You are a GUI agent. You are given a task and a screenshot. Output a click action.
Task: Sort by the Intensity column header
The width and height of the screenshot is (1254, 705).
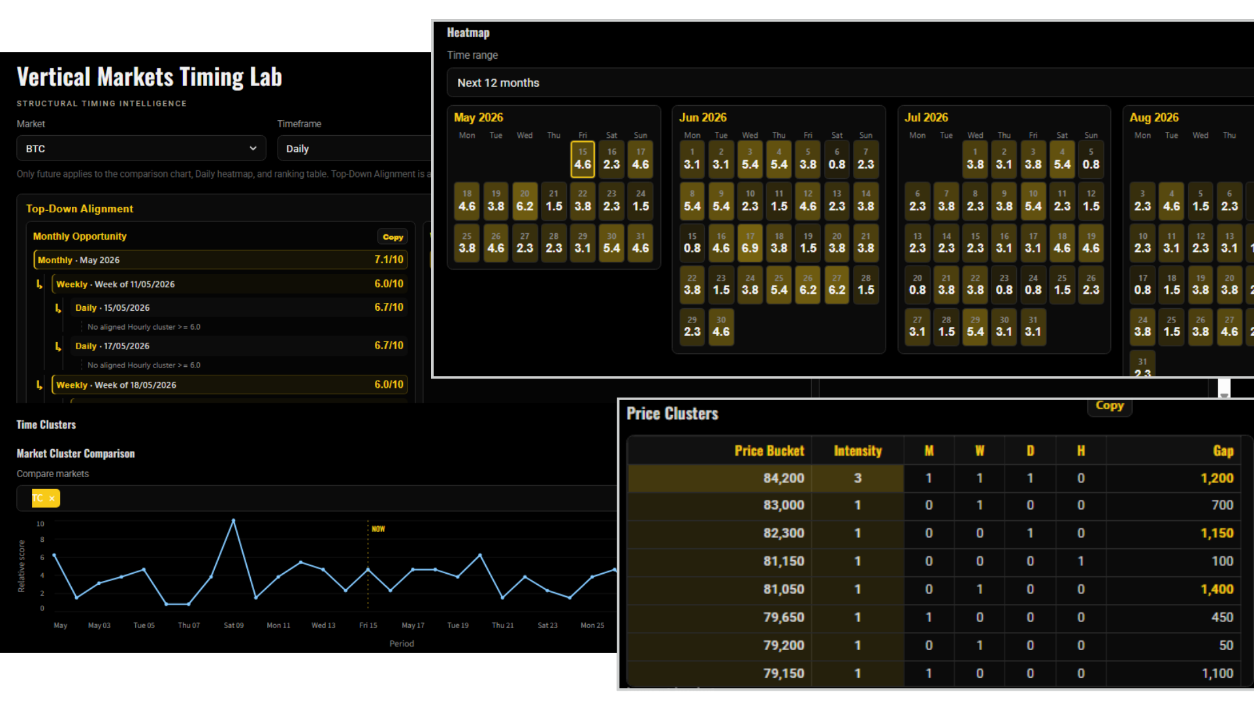coord(858,451)
